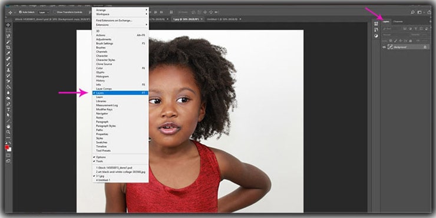Image resolution: width=436 pixels, height=218 pixels.
Task: Click the search magnifier icon top right
Action: coord(412,12)
